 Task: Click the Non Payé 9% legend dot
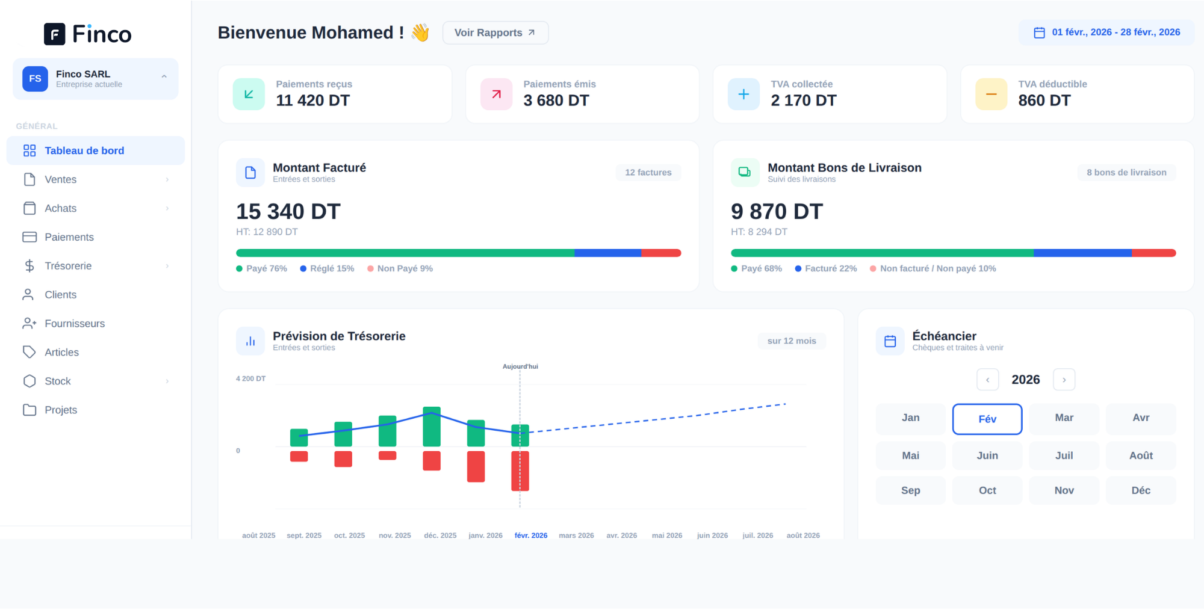pos(371,269)
